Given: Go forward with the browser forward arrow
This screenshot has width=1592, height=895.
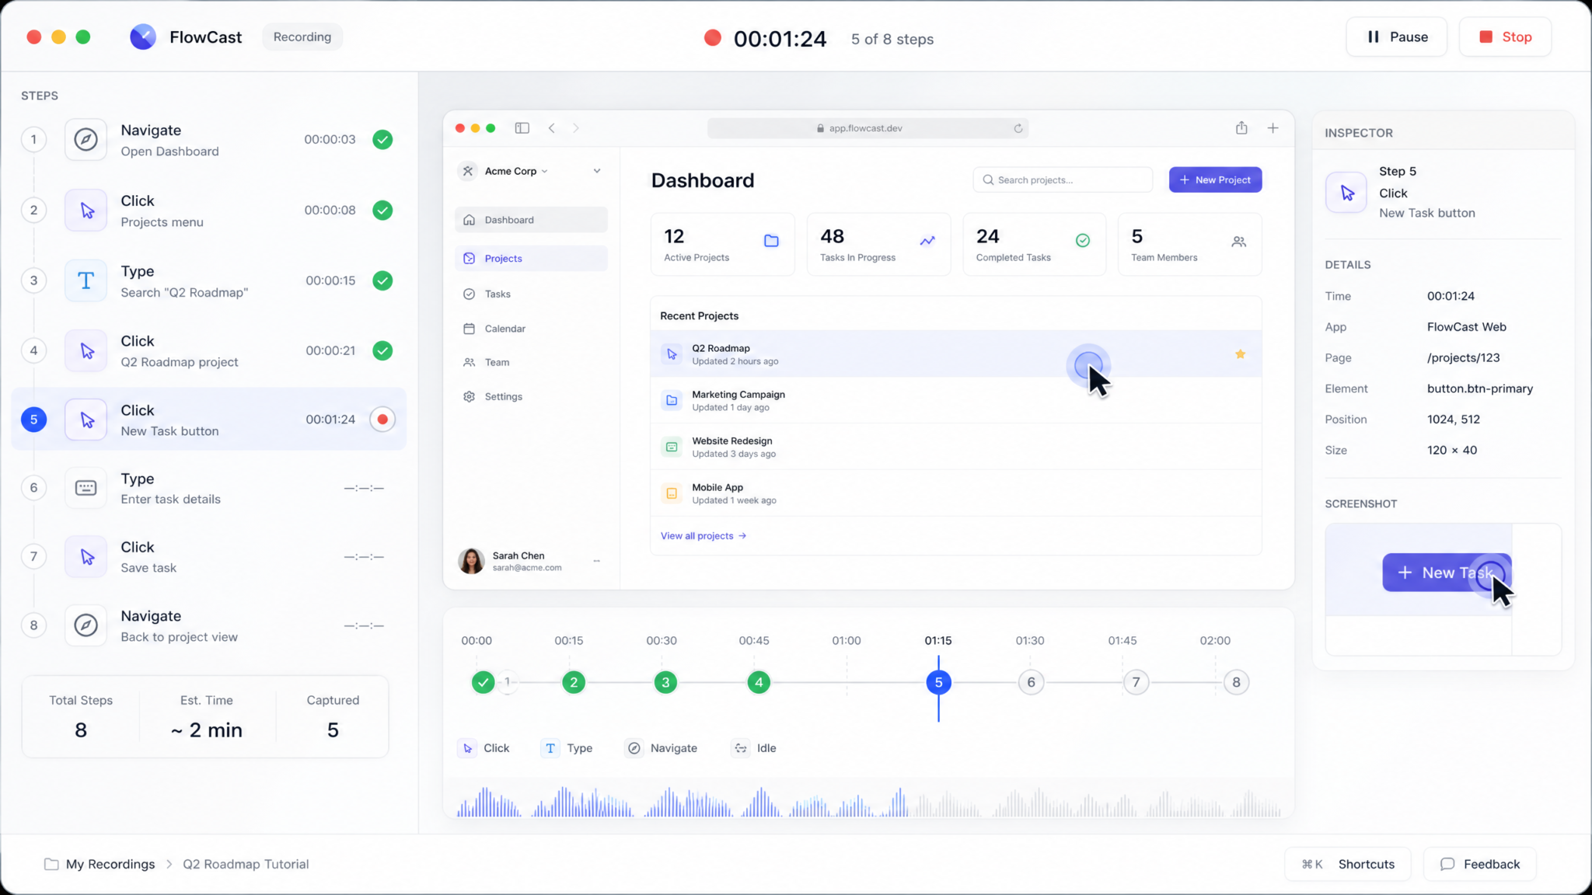Looking at the screenshot, I should pos(576,128).
